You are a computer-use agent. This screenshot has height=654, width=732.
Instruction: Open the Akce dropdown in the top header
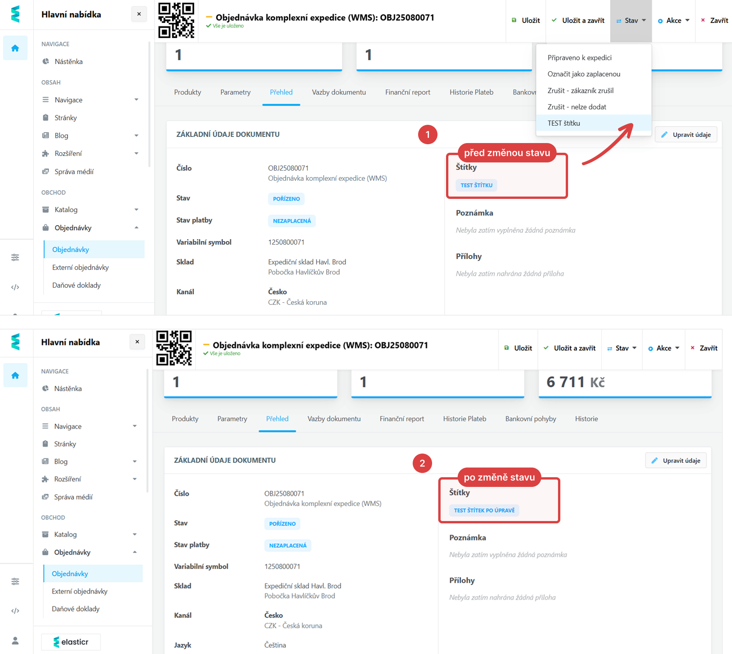[673, 21]
